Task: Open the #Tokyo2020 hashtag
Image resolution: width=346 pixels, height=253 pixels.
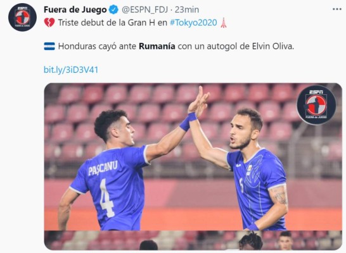Action: point(193,23)
